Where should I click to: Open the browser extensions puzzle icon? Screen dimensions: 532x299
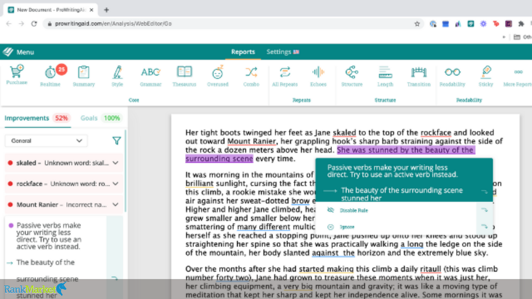coord(521,24)
